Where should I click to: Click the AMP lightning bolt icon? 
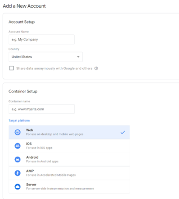[x=18, y=173]
